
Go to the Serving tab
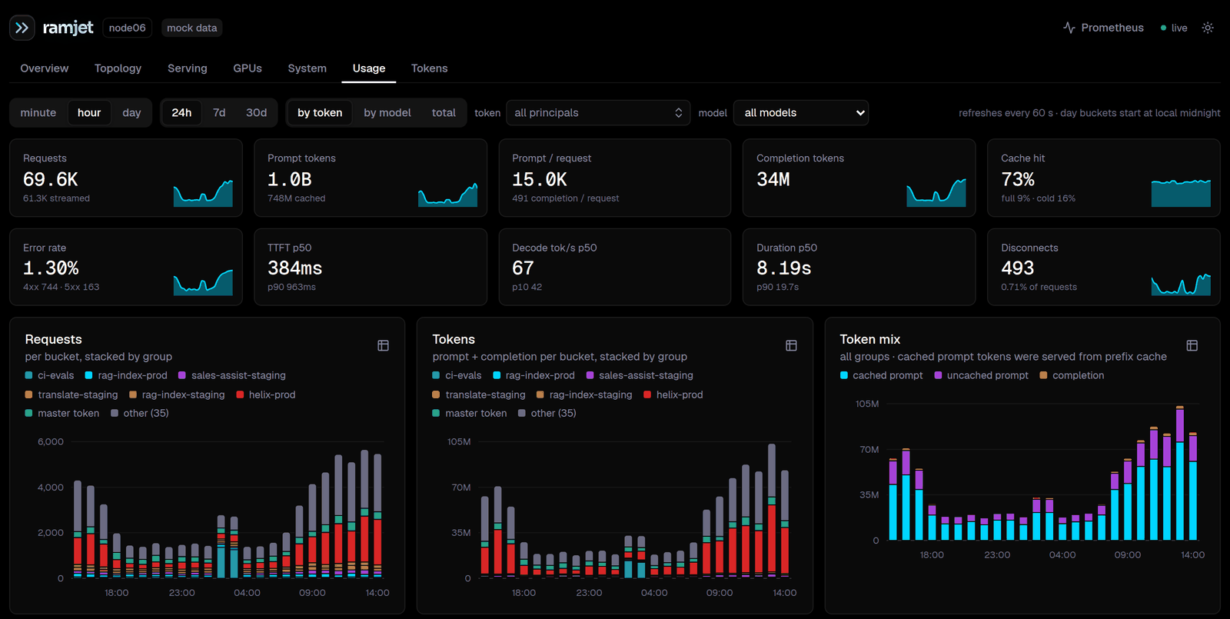point(188,68)
